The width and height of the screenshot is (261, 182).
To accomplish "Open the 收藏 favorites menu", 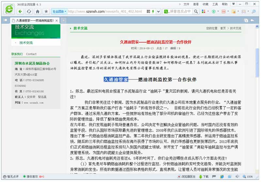I will pyautogui.click(x=206, y=4).
